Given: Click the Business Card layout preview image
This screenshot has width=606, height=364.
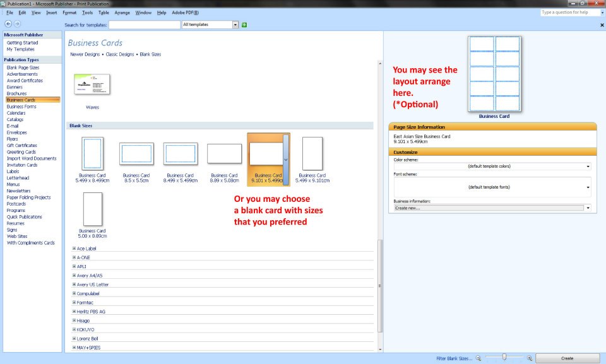Looking at the screenshot, I should coord(494,74).
